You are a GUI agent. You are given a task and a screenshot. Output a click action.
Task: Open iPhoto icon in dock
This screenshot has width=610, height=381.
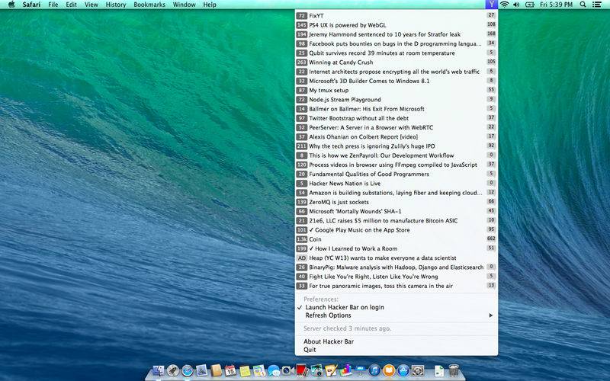click(316, 370)
